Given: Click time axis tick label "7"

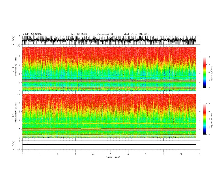Looking at the screenshot, I should click(x=146, y=154).
